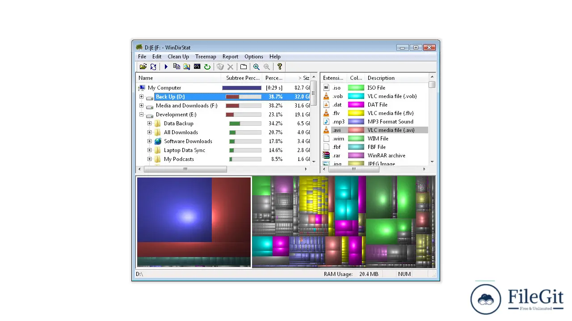Click the VLC cone icon beside .flv
This screenshot has width=572, height=321.
[x=326, y=113]
